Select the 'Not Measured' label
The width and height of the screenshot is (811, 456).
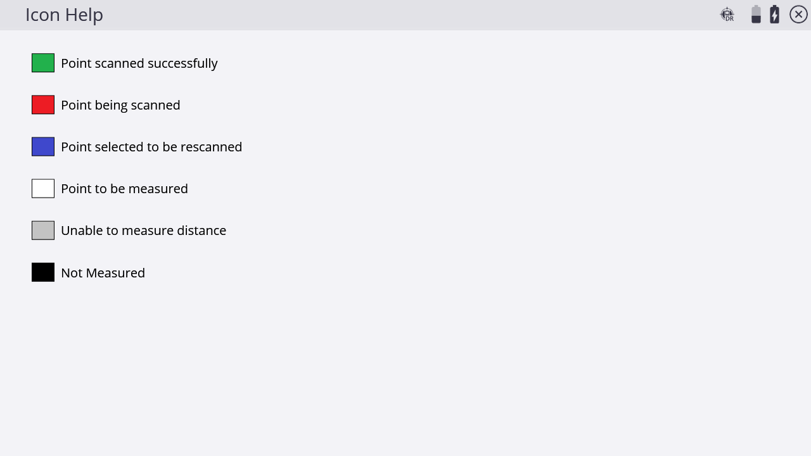tap(103, 273)
